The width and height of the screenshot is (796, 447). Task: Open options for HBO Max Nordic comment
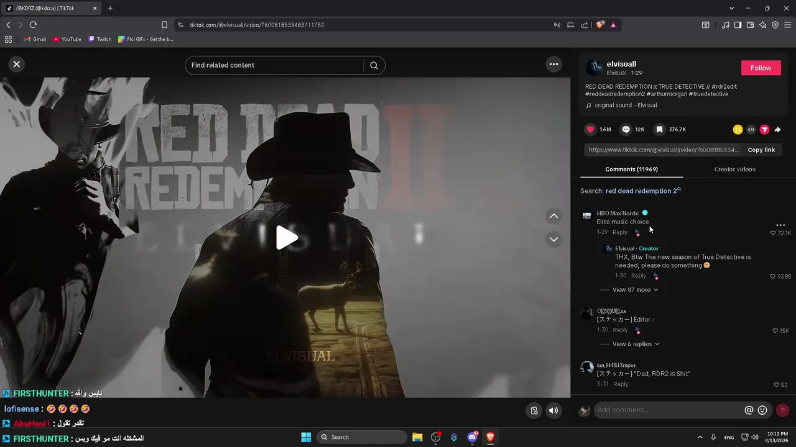point(780,225)
